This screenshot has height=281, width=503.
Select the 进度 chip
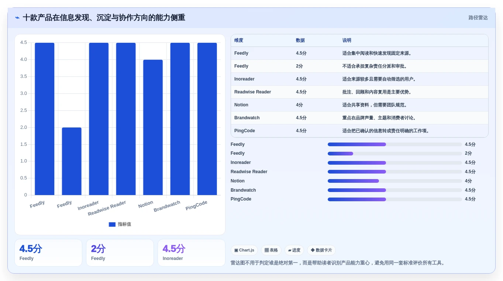click(294, 250)
